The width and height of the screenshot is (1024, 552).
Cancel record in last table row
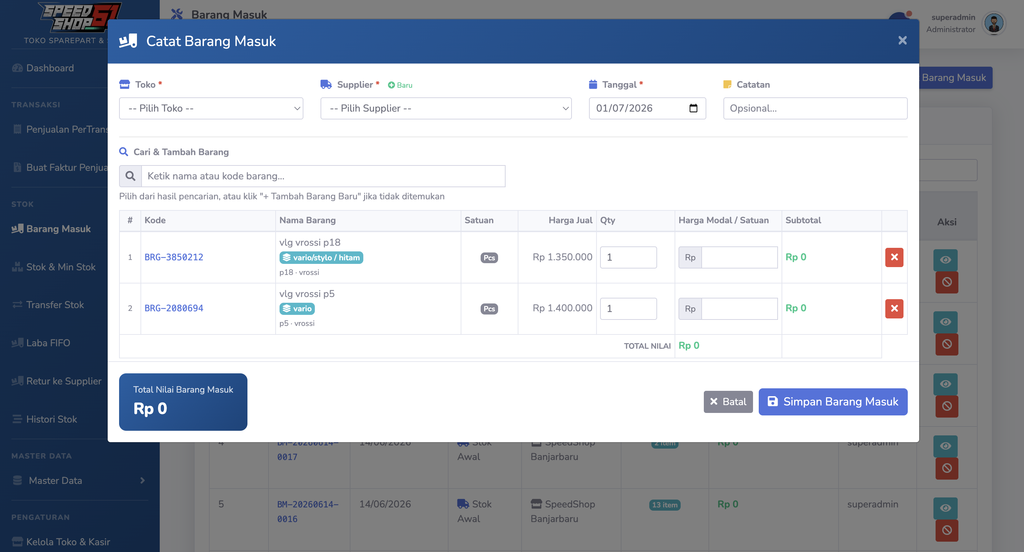(x=947, y=530)
